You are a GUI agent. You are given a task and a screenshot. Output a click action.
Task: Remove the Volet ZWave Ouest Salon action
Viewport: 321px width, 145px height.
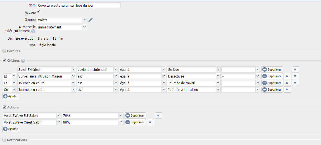(x=135, y=122)
